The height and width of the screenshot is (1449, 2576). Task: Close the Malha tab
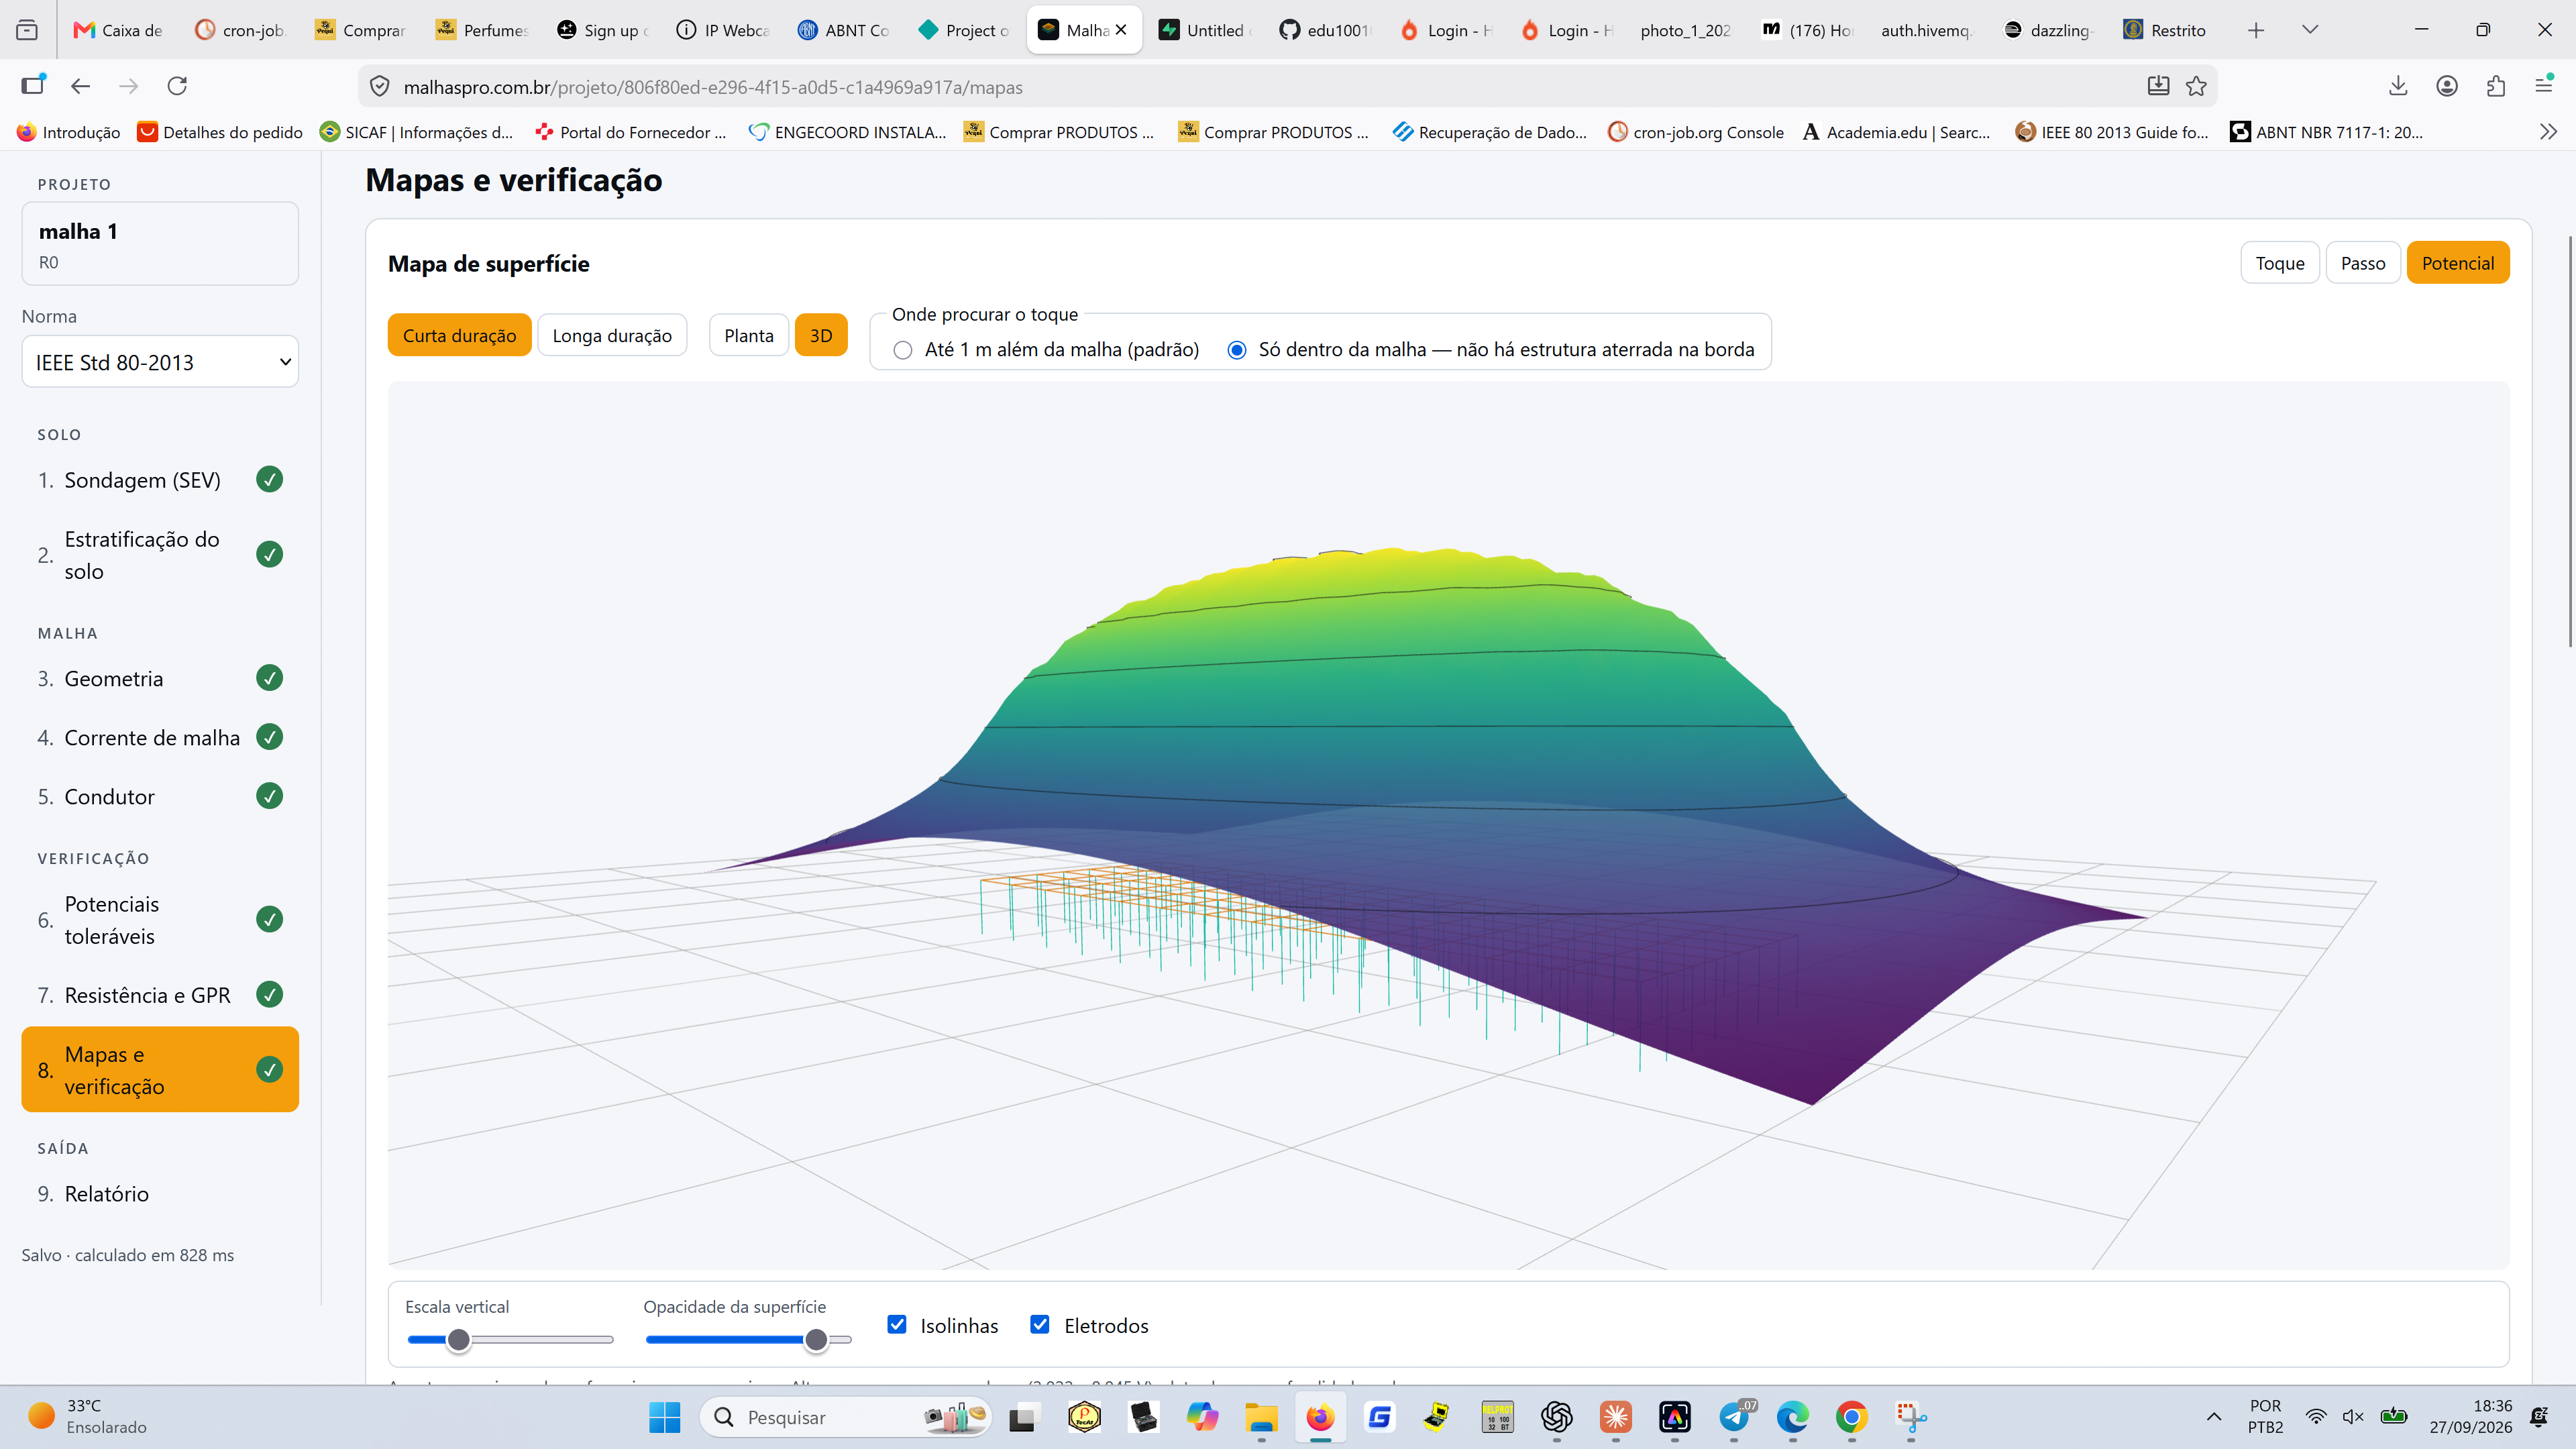(x=1121, y=30)
